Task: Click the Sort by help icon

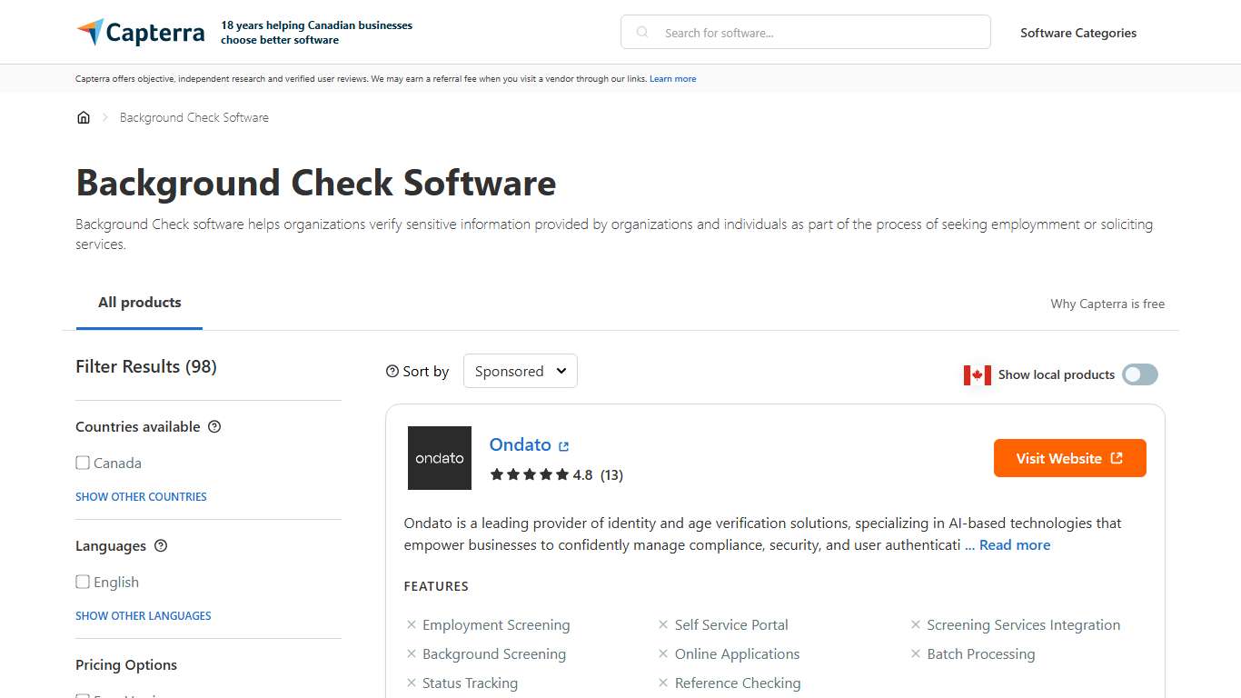Action: (x=390, y=371)
